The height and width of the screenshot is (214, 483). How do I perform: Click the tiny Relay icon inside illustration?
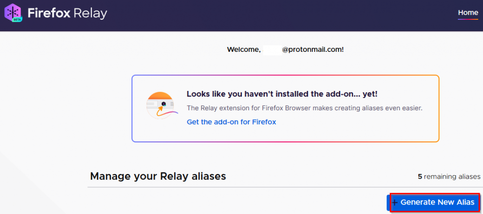coord(164,104)
